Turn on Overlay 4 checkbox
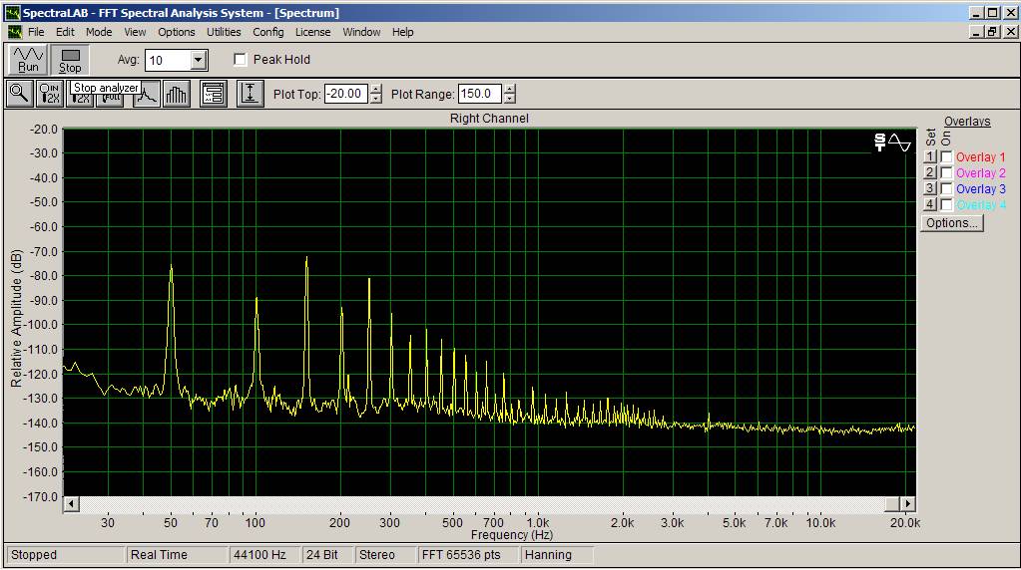Screen dimensions: 1021x570 (947, 204)
